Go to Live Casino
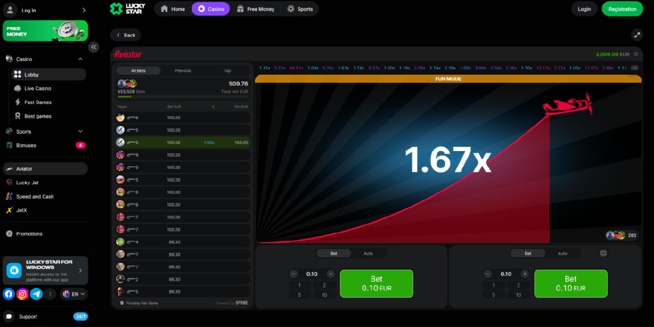The image size is (654, 327). point(48,88)
